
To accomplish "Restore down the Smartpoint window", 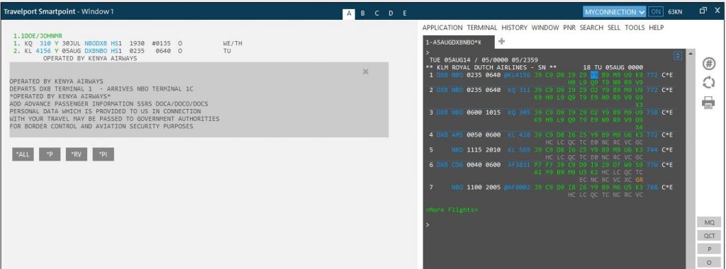I will tap(703, 11).
